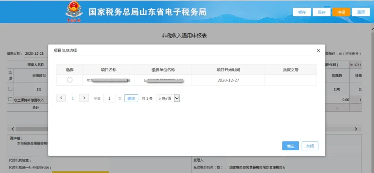
Task: Dismiss the dialog with the 关闭 button
Action: [x=310, y=146]
